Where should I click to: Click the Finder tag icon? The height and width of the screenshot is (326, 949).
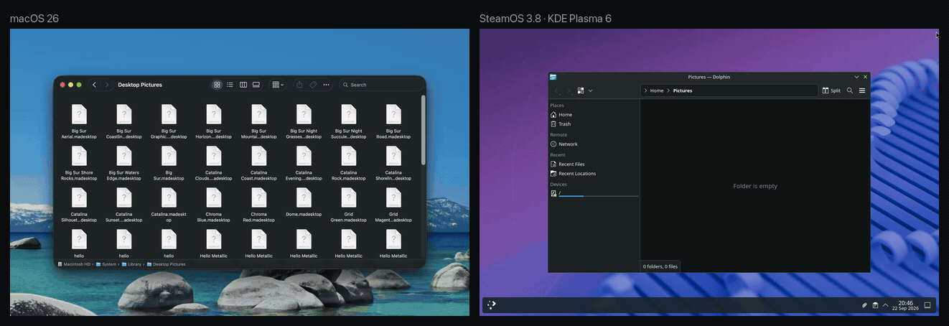tap(313, 85)
